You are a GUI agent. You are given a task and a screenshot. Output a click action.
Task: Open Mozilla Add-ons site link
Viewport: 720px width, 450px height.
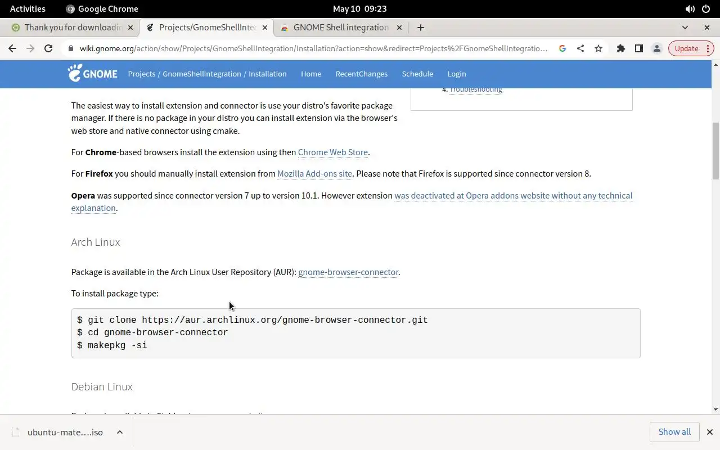click(x=314, y=173)
